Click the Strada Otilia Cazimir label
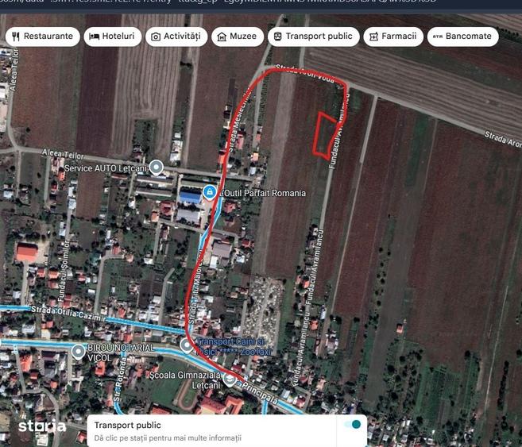 (68, 314)
